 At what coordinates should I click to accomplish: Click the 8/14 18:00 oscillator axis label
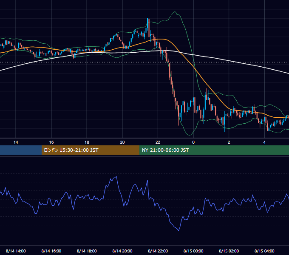point(87,251)
